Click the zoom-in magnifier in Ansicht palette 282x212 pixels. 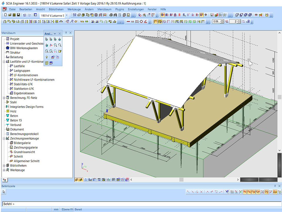coord(55,45)
